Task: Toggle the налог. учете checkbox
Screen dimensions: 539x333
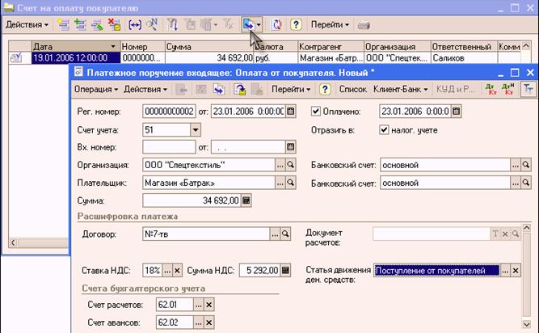Action: pos(384,130)
